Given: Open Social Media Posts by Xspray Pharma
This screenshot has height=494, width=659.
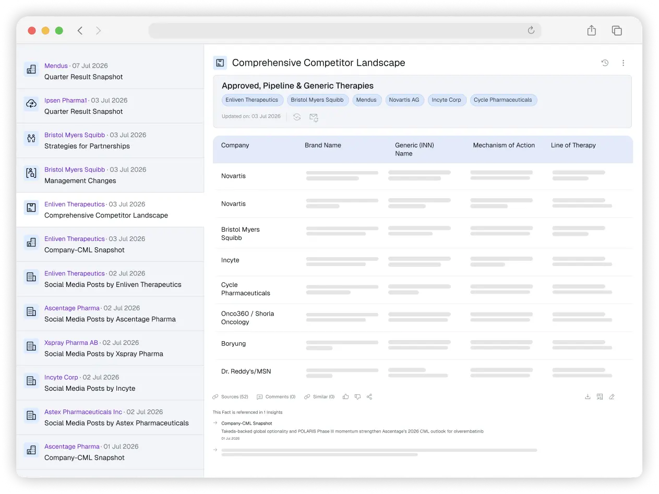Looking at the screenshot, I should pos(110,348).
